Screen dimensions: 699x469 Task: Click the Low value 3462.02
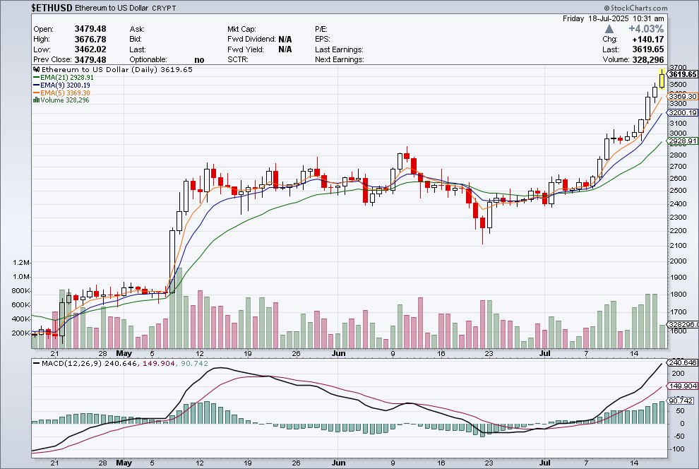[90, 49]
